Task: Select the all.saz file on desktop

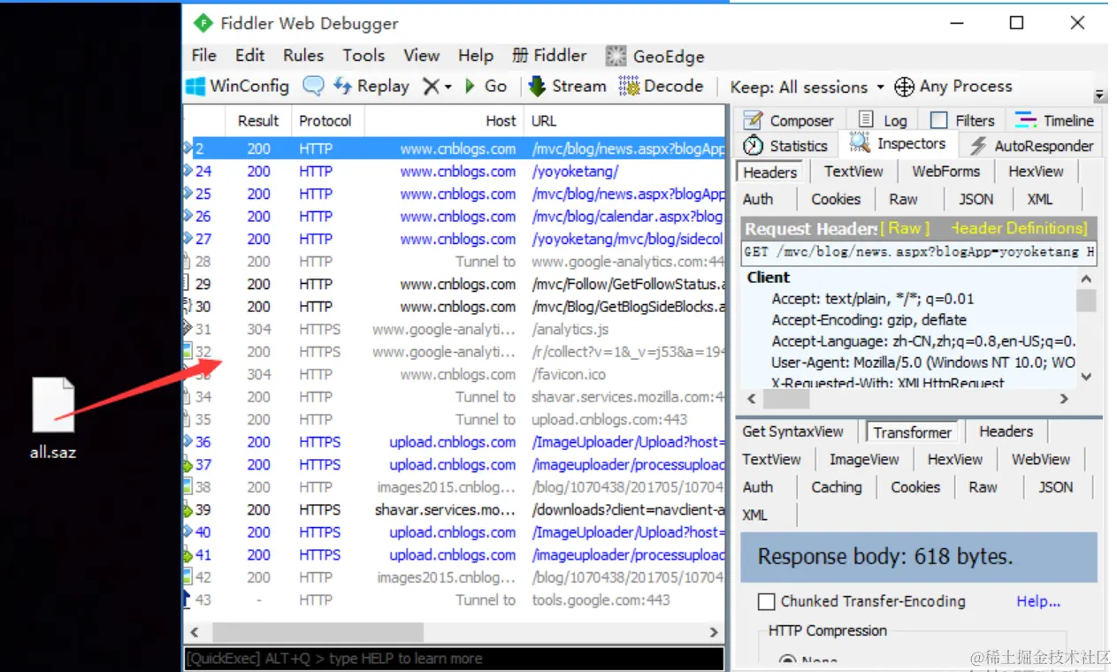Action: pos(53,418)
